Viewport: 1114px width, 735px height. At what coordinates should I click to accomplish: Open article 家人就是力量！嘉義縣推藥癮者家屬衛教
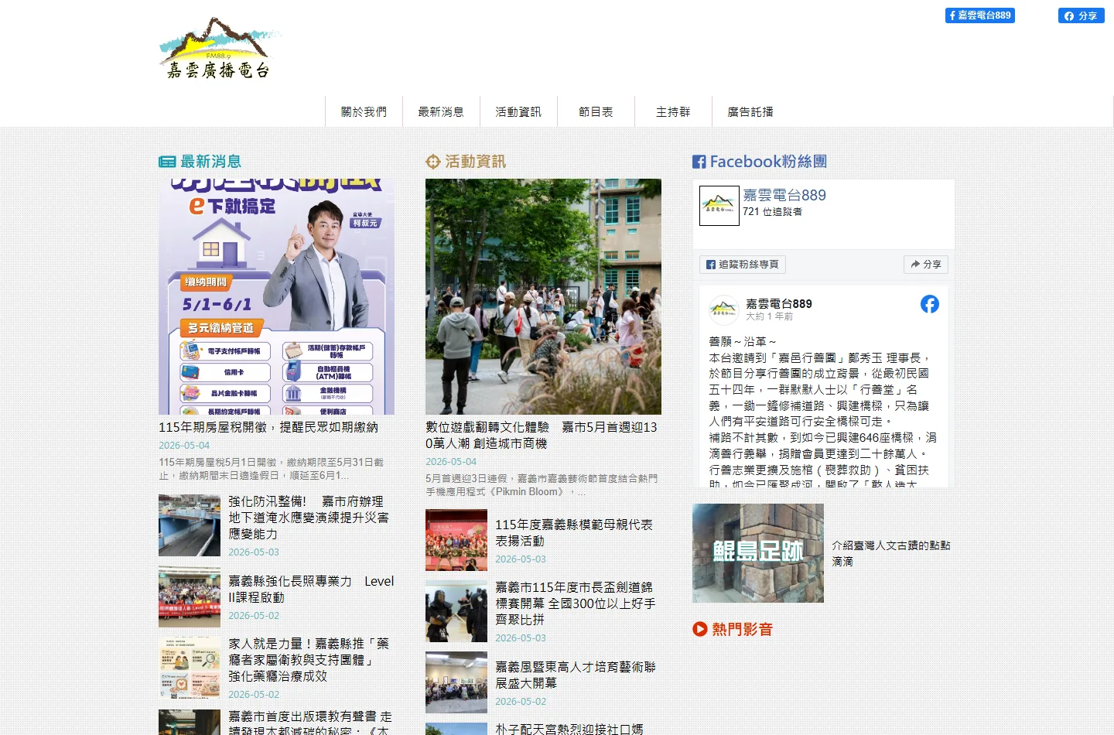[x=309, y=659]
